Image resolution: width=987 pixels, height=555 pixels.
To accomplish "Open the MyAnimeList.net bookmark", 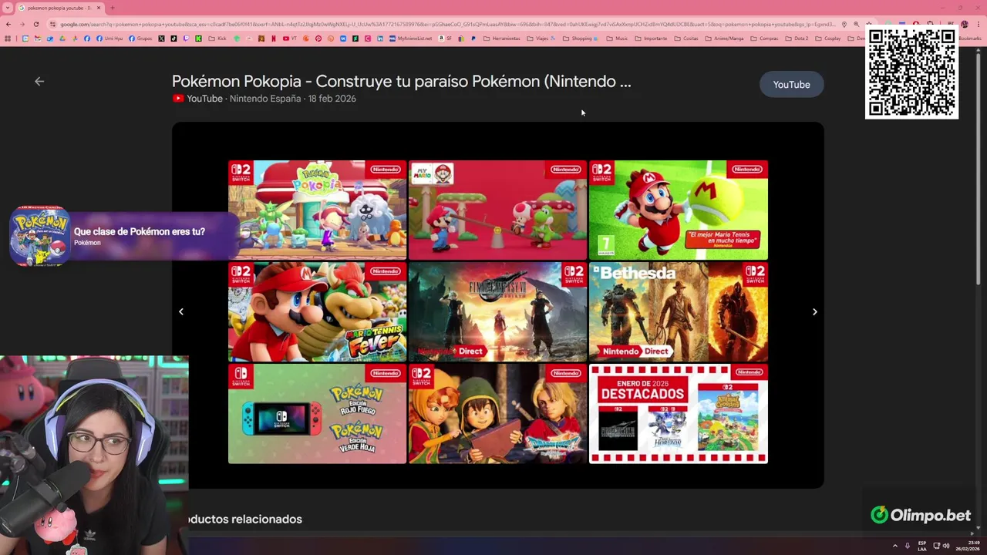I will 411,39.
